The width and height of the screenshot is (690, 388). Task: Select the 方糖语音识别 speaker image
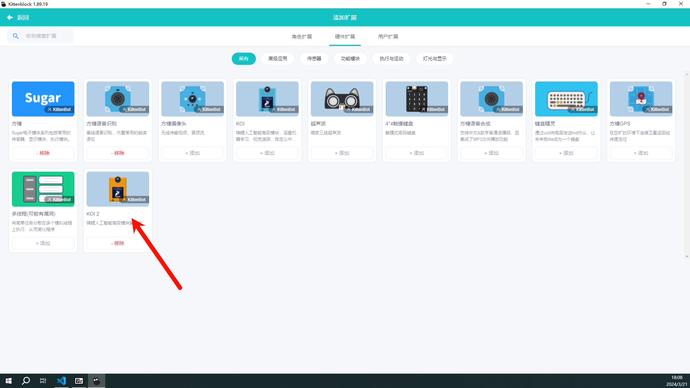118,99
